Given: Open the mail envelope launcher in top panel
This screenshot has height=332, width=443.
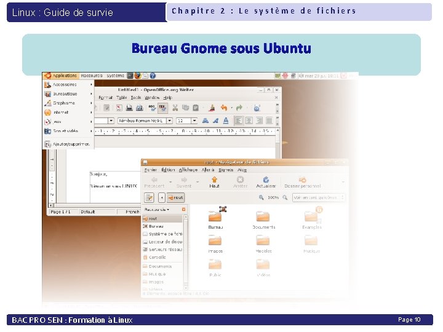Looking at the screenshot, I should point(145,76).
